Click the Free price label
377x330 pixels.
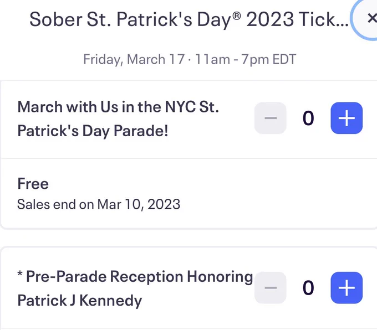tap(33, 184)
